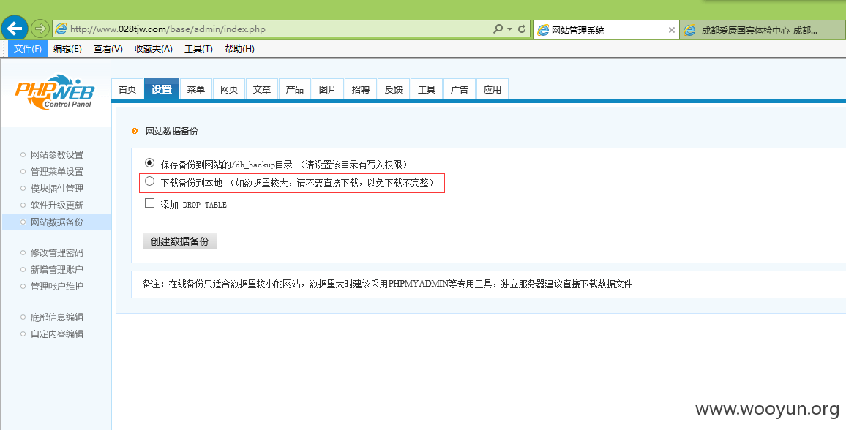Open sidebar link 软件升级更新
Screen dimensions: 846x430
coord(56,205)
